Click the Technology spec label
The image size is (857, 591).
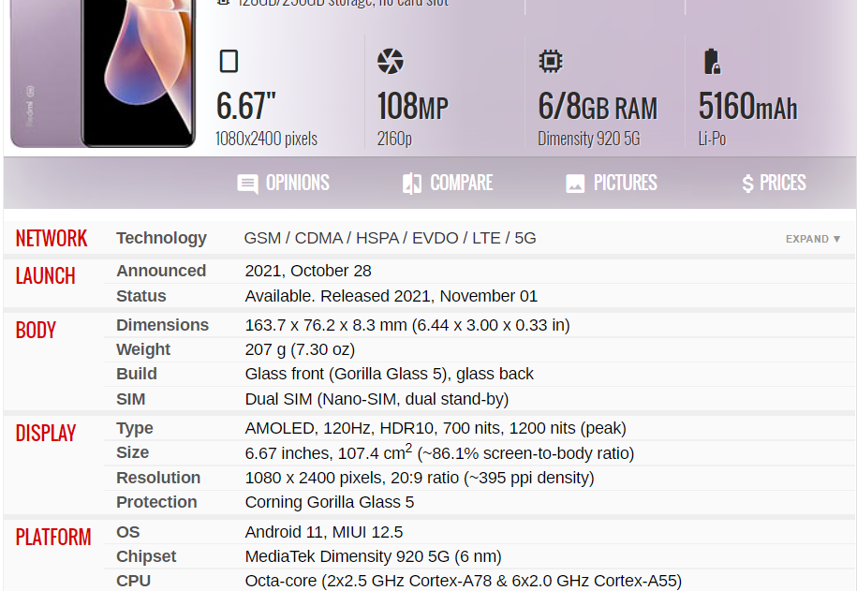[161, 239]
